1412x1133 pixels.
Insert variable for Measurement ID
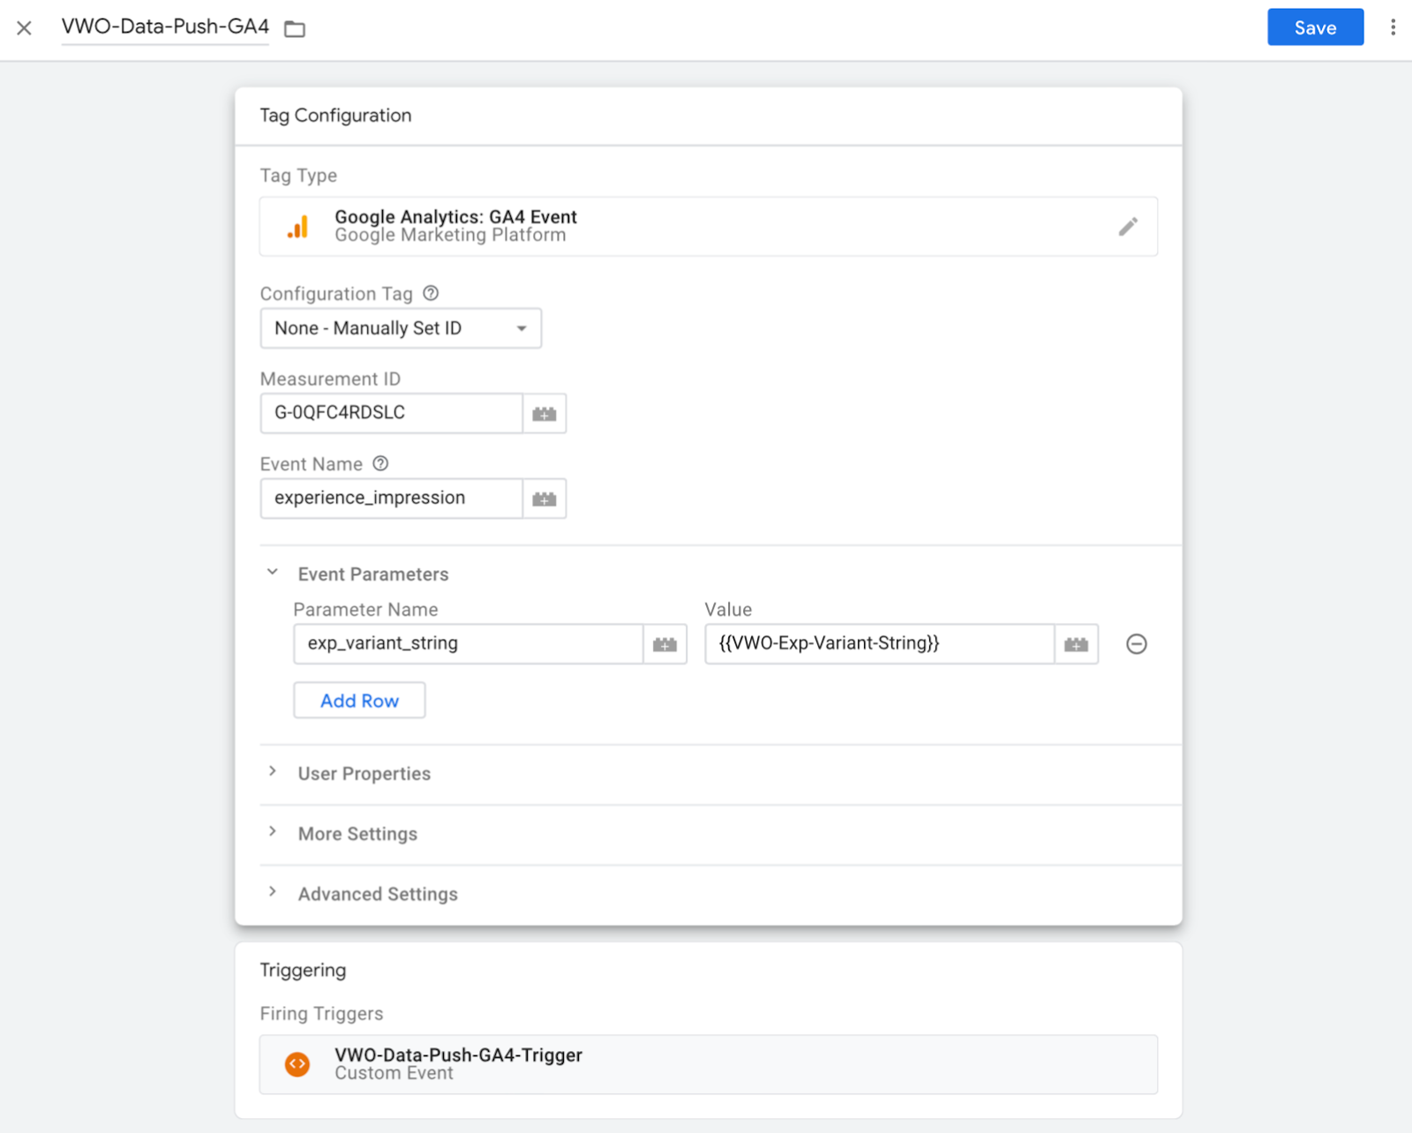pyautogui.click(x=545, y=413)
